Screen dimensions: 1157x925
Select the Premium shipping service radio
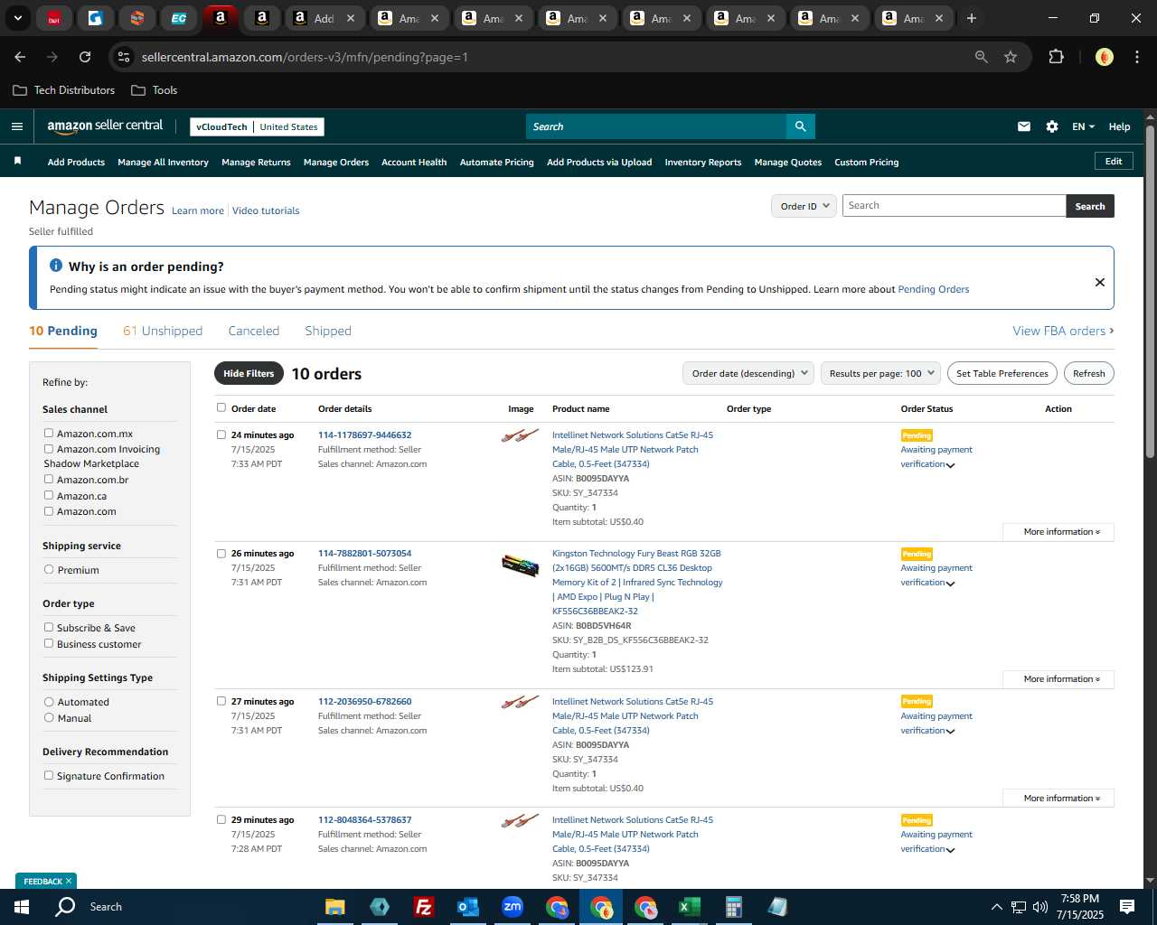click(x=49, y=569)
